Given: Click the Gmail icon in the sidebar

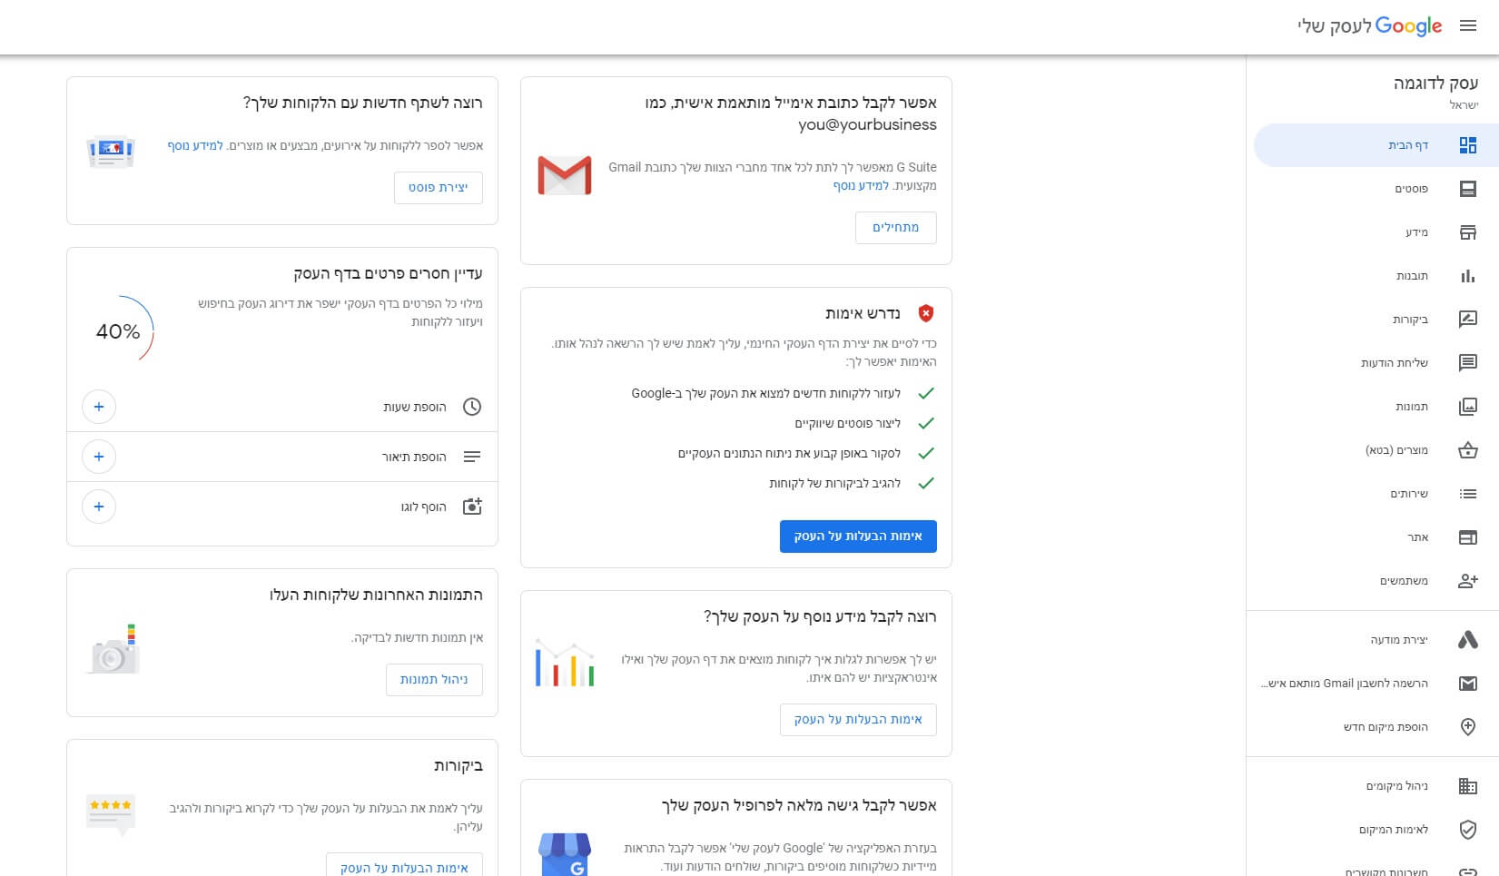Looking at the screenshot, I should point(1468,684).
